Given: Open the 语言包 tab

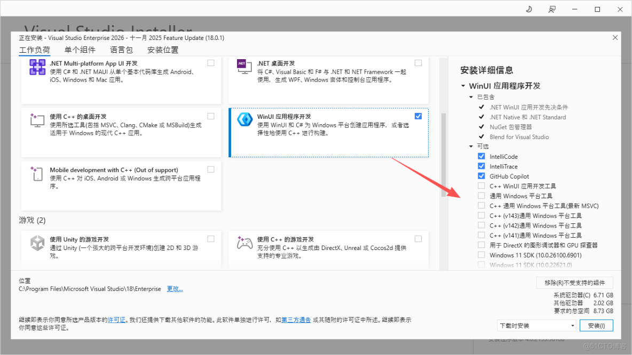Looking at the screenshot, I should click(121, 50).
